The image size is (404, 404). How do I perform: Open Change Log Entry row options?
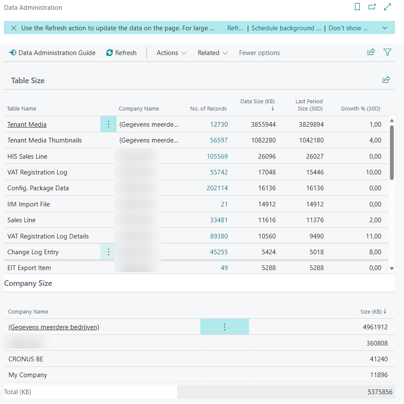108,252
